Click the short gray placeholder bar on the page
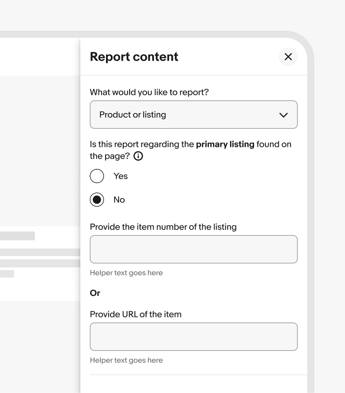This screenshot has width=345, height=393. (x=7, y=274)
